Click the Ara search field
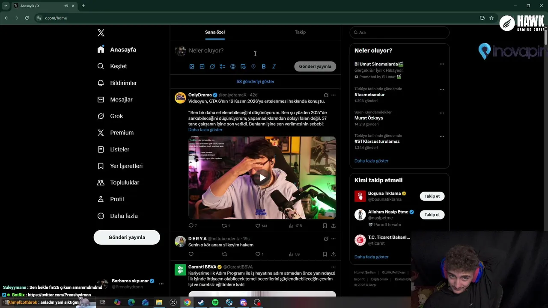Image resolution: width=548 pixels, height=308 pixels. (399, 33)
